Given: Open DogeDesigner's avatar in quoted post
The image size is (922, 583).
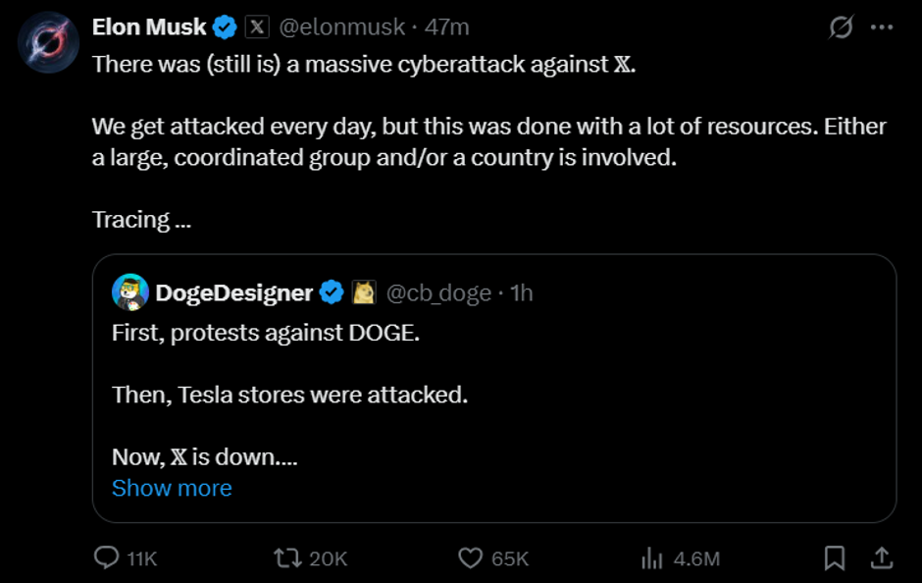Looking at the screenshot, I should tap(130, 291).
